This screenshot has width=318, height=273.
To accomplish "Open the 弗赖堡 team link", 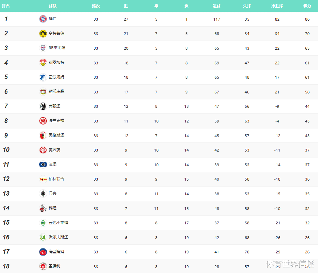I will click(54, 106).
